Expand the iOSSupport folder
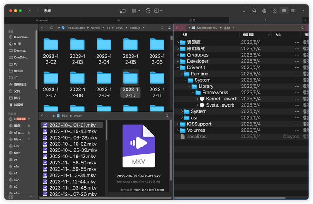Screen dimensions: 313x204 coord(178,124)
